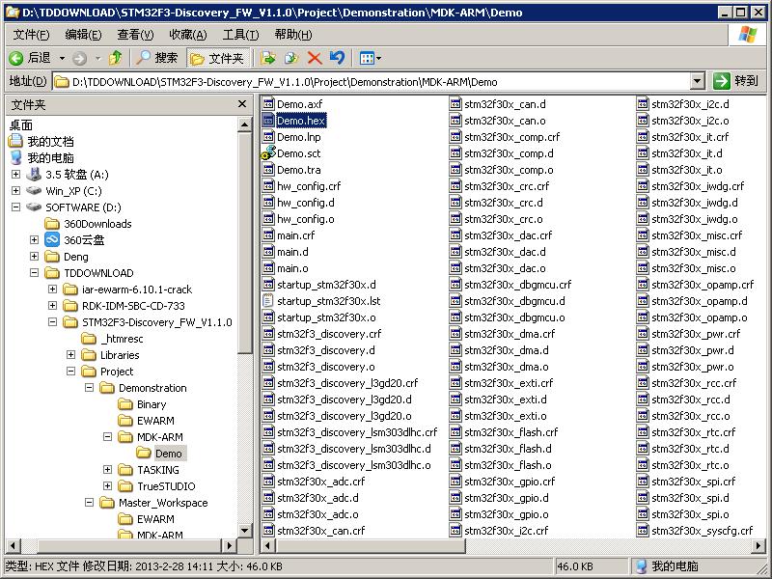Click the file list horizontal scrollbar thumb
This screenshot has height=579, width=772.
point(371,545)
